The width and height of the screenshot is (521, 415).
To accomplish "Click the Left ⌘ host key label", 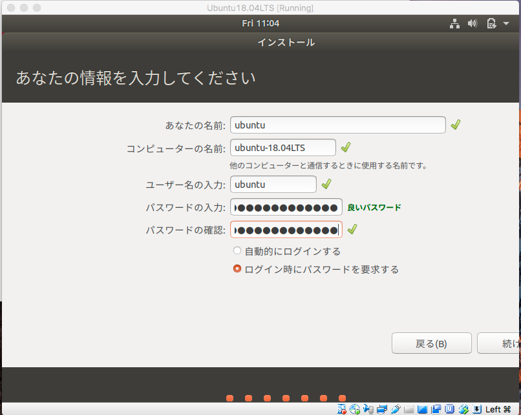I will pyautogui.click(x=498, y=409).
